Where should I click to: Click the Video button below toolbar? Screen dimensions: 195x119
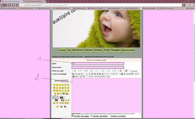[83, 76]
